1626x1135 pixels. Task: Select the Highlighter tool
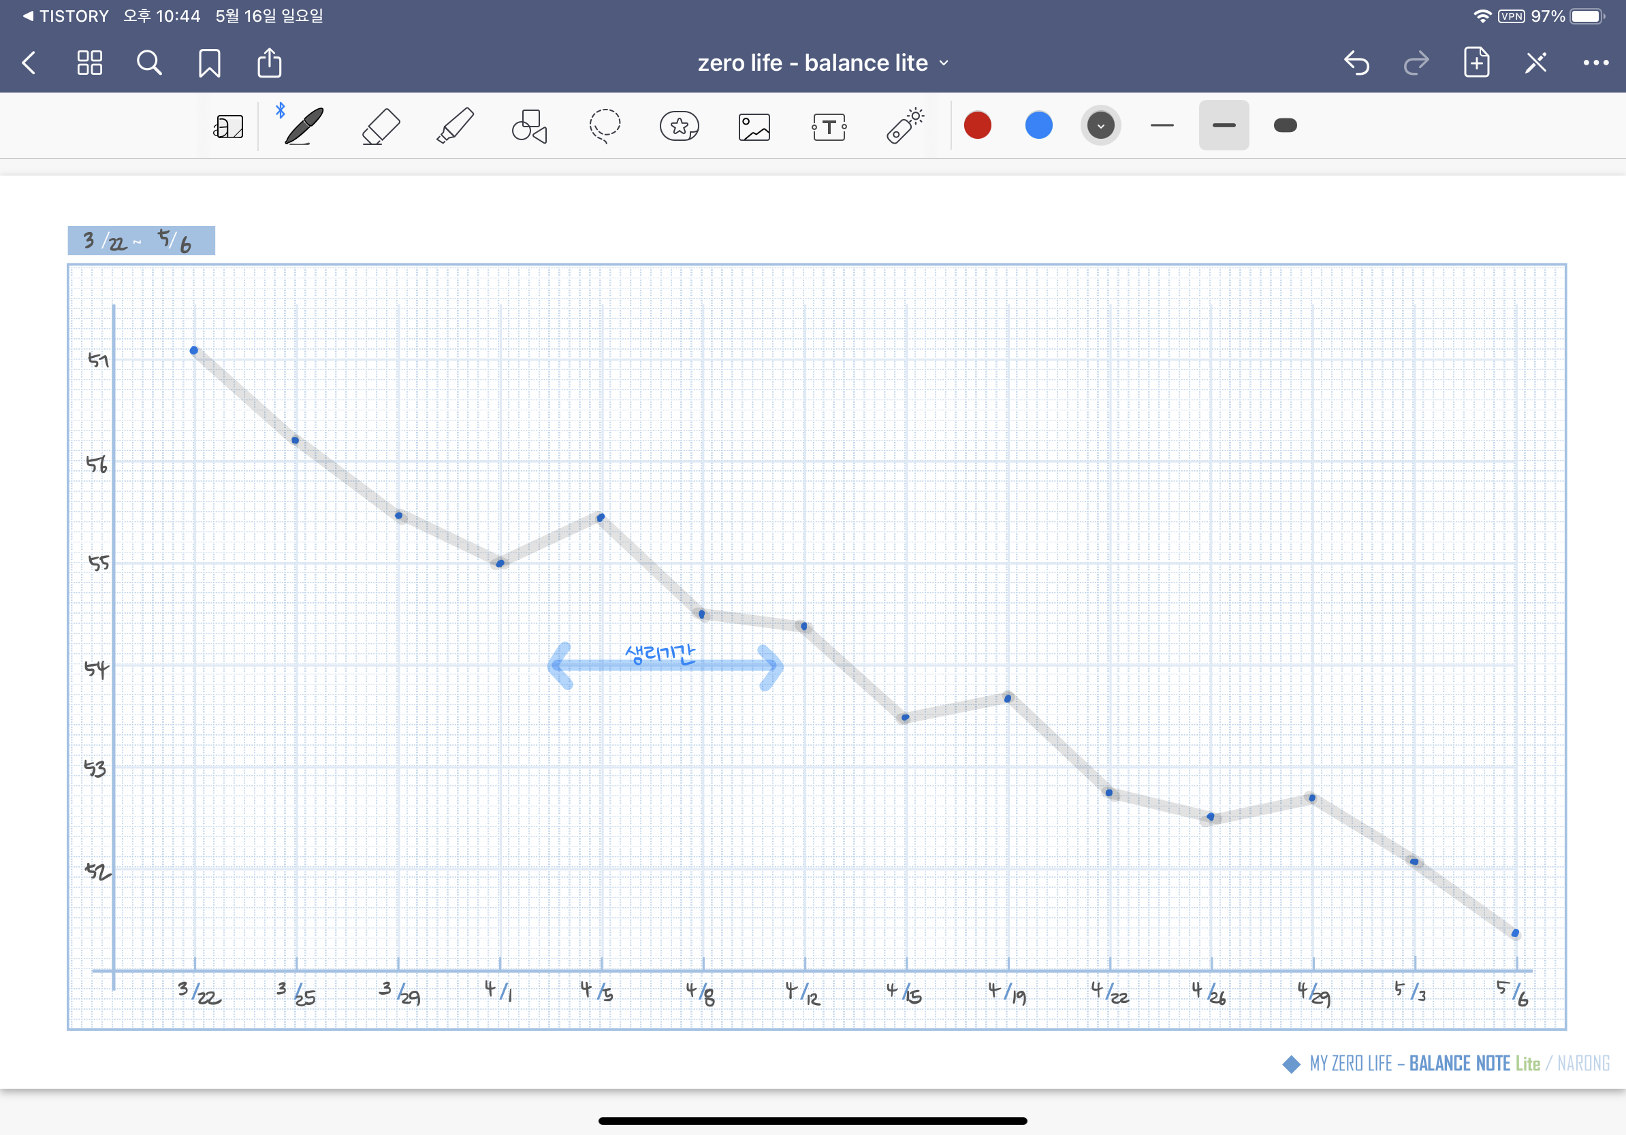pyautogui.click(x=455, y=127)
